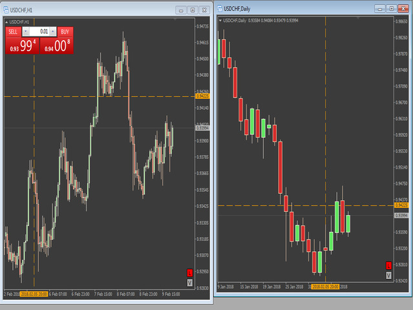The height and width of the screenshot is (310, 413).
Task: Click the buy price 0.94 00 tile
Action: [x=57, y=46]
